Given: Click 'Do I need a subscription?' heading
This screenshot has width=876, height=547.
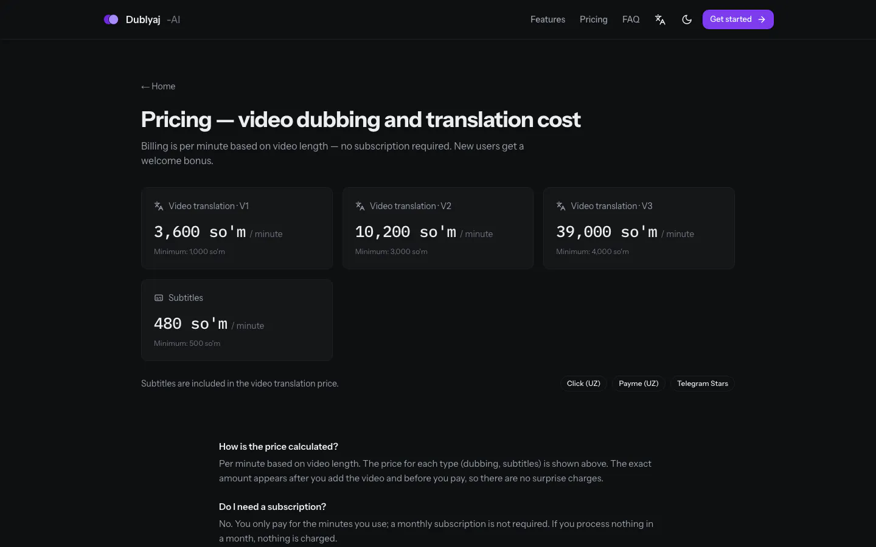Looking at the screenshot, I should pos(273,507).
